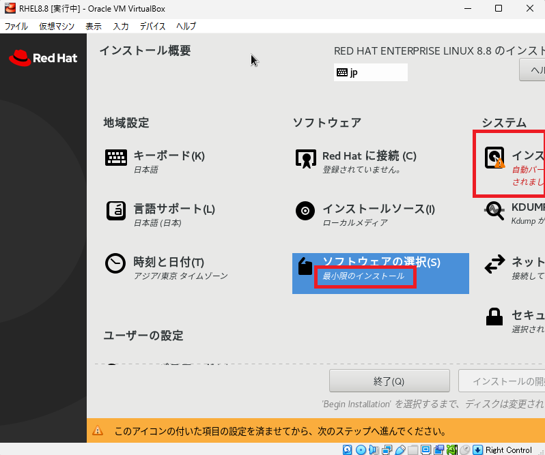Click the ユーザーの設定 section heading
This screenshot has width=545, height=455.
pos(143,336)
